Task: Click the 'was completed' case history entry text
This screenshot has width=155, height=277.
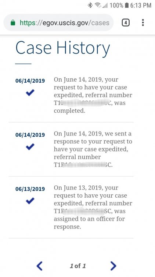Action: (x=93, y=95)
